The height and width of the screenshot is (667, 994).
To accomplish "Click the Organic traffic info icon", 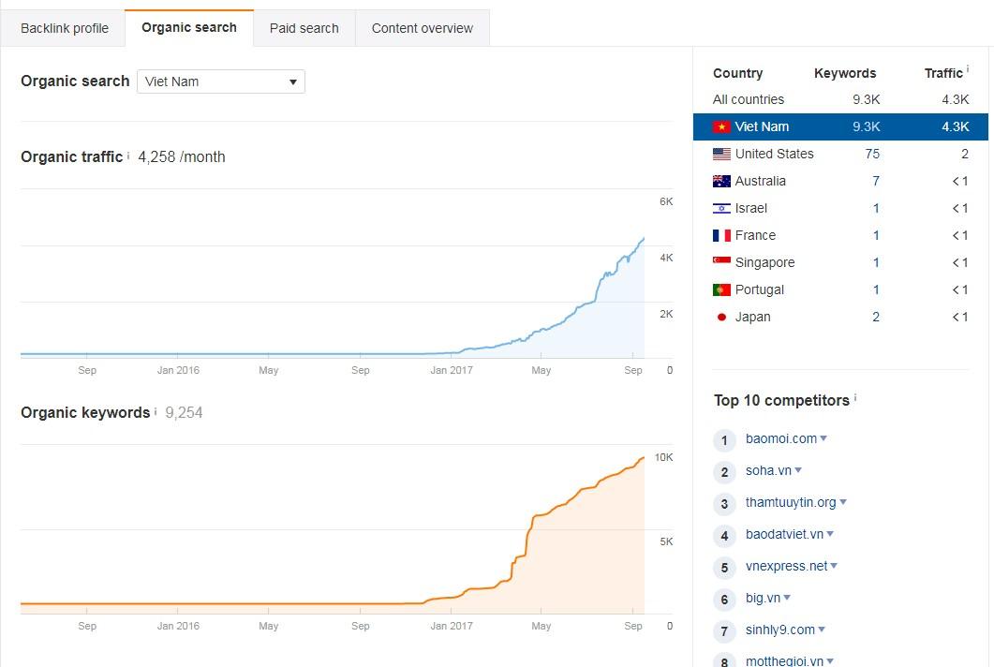I will click(128, 155).
